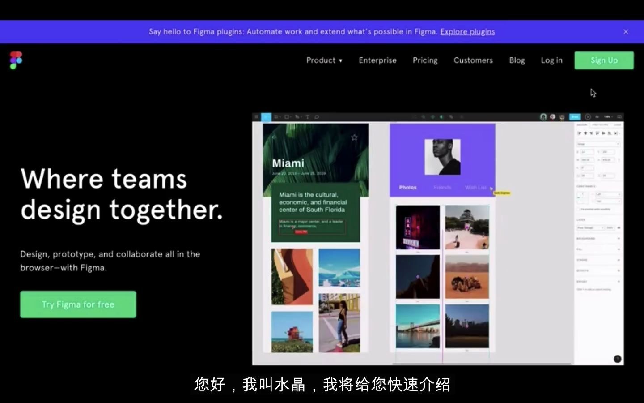The height and width of the screenshot is (403, 644).
Task: Open the Group type dropdown in properties panel
Action: (x=598, y=144)
